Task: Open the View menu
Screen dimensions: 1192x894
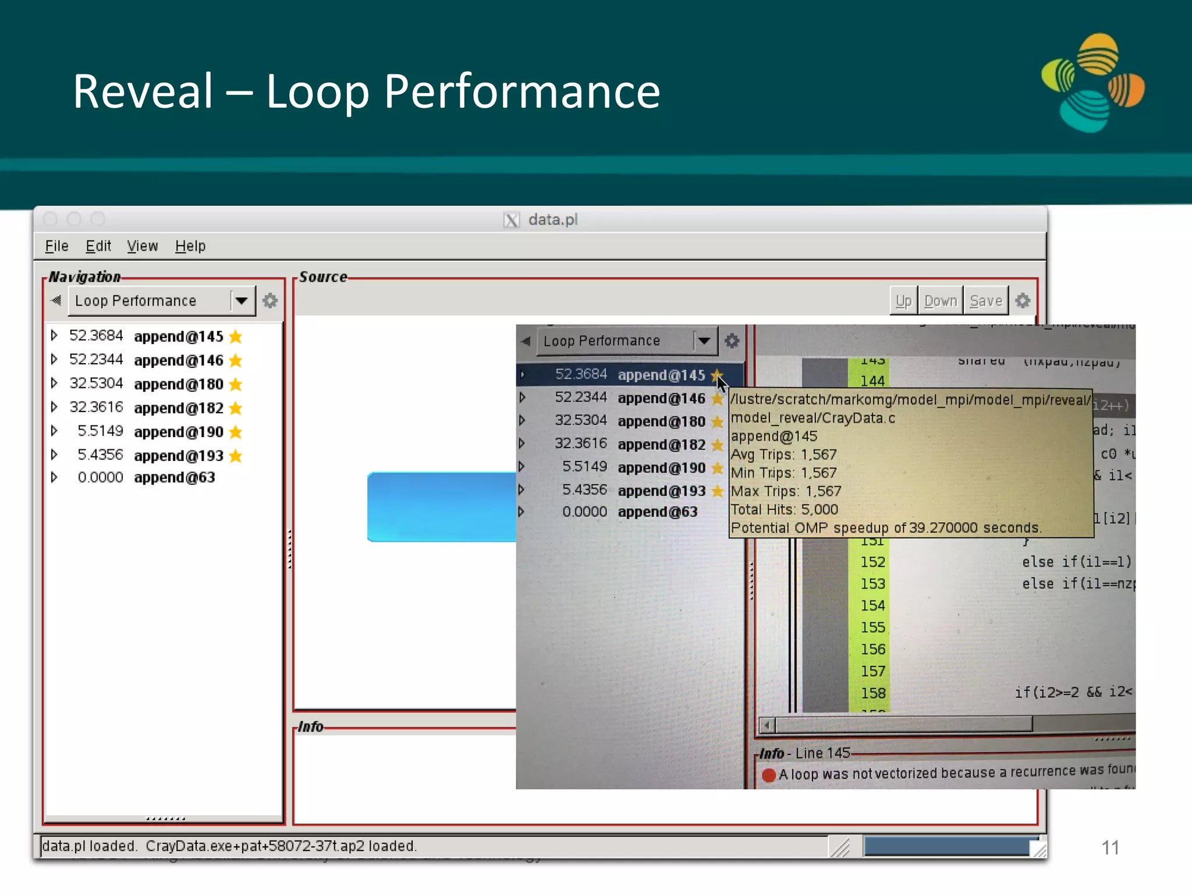Action: (143, 246)
